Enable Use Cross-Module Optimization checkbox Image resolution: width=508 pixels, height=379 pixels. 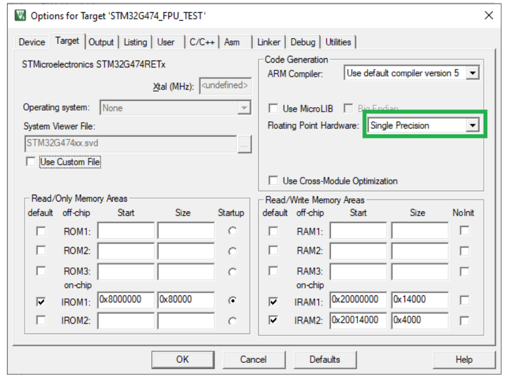[273, 180]
